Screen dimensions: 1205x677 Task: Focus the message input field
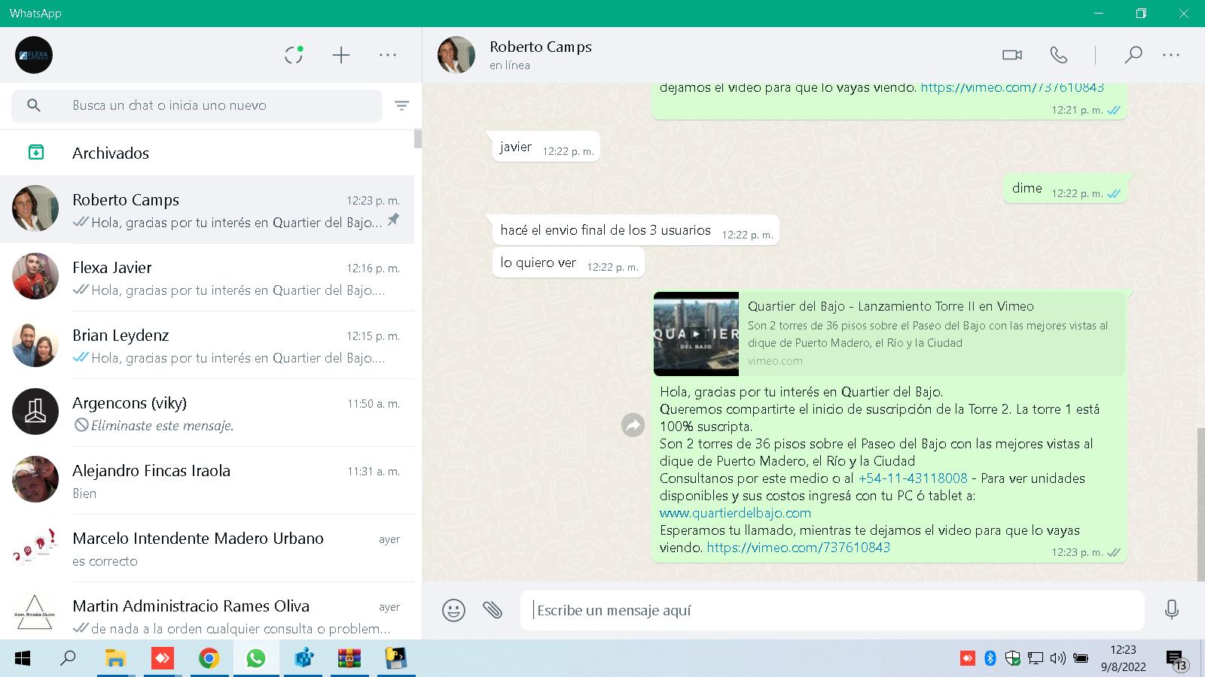point(832,610)
